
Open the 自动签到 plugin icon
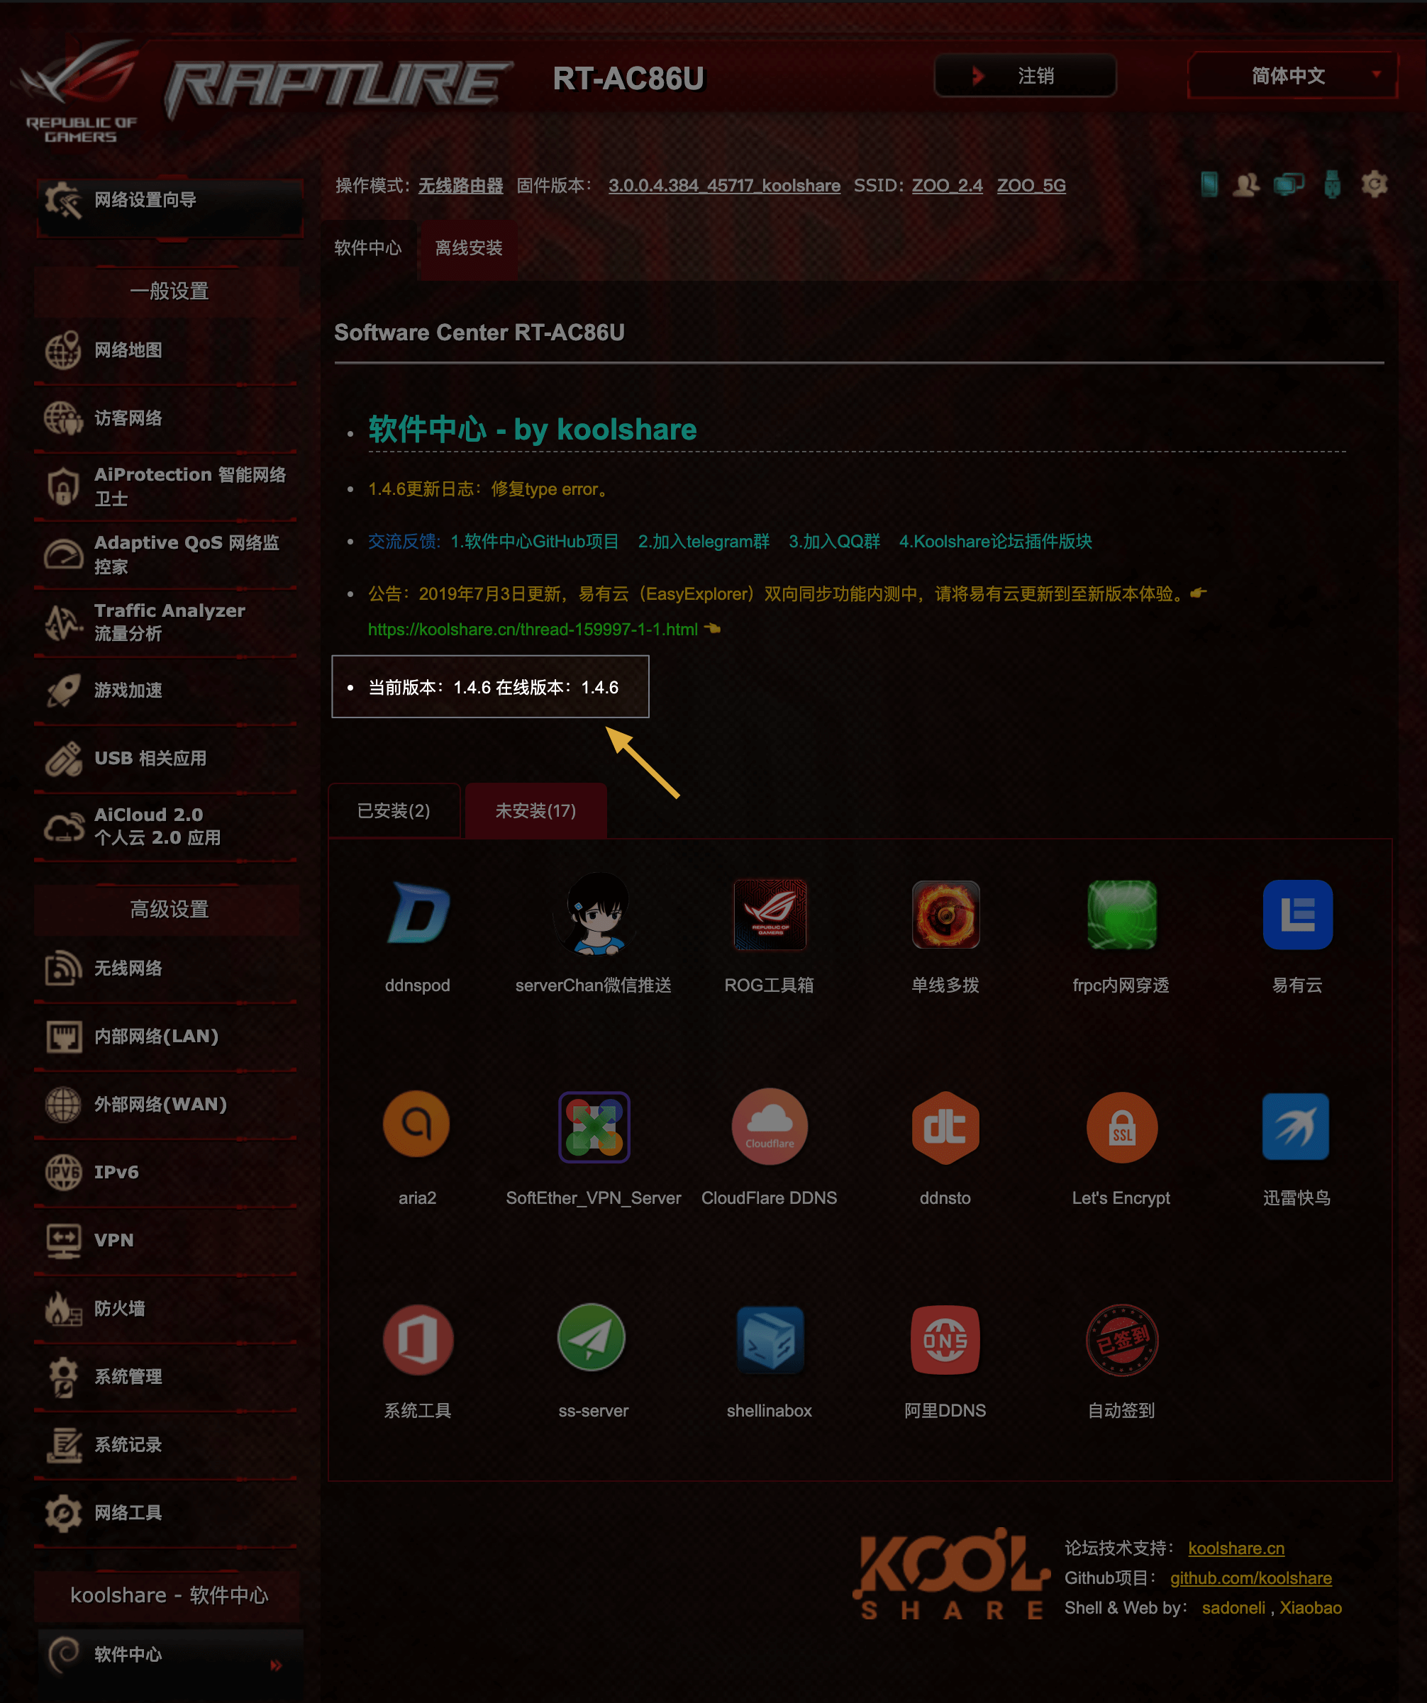[1121, 1339]
